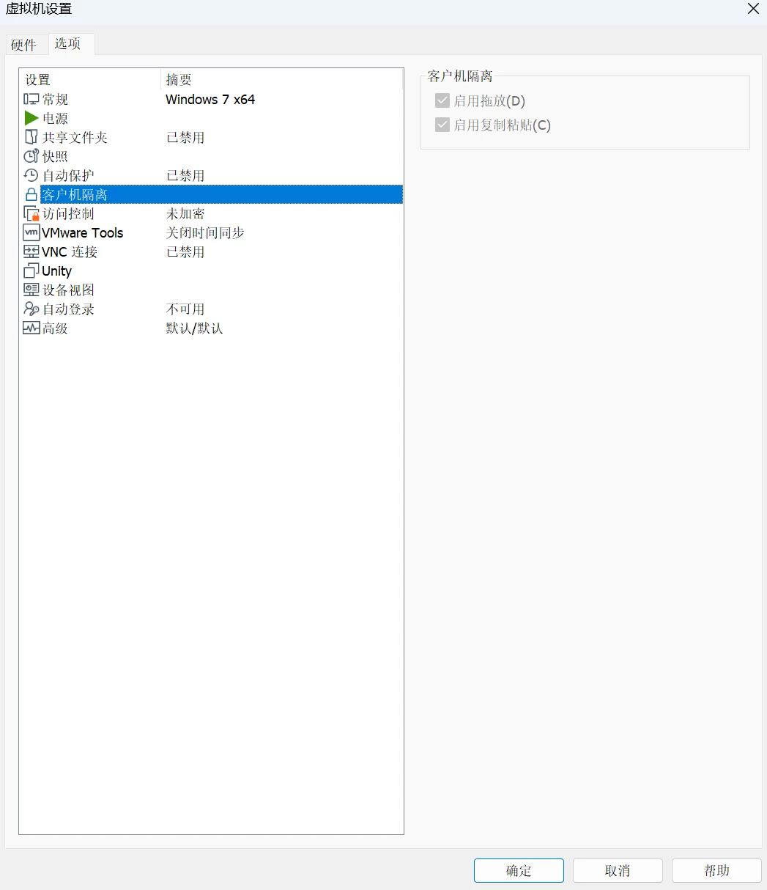Choose the Appliance View (设备视图) entry
Image resolution: width=767 pixels, height=890 pixels.
click(68, 290)
